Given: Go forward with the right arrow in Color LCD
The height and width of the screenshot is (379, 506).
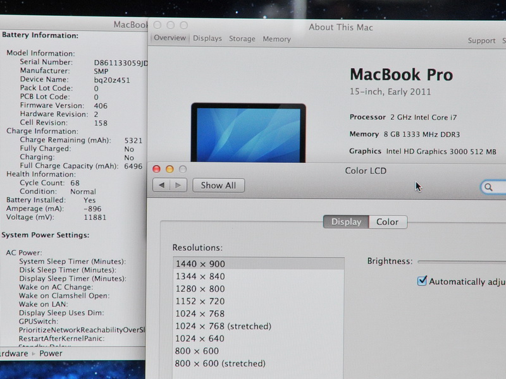Looking at the screenshot, I should pos(178,185).
